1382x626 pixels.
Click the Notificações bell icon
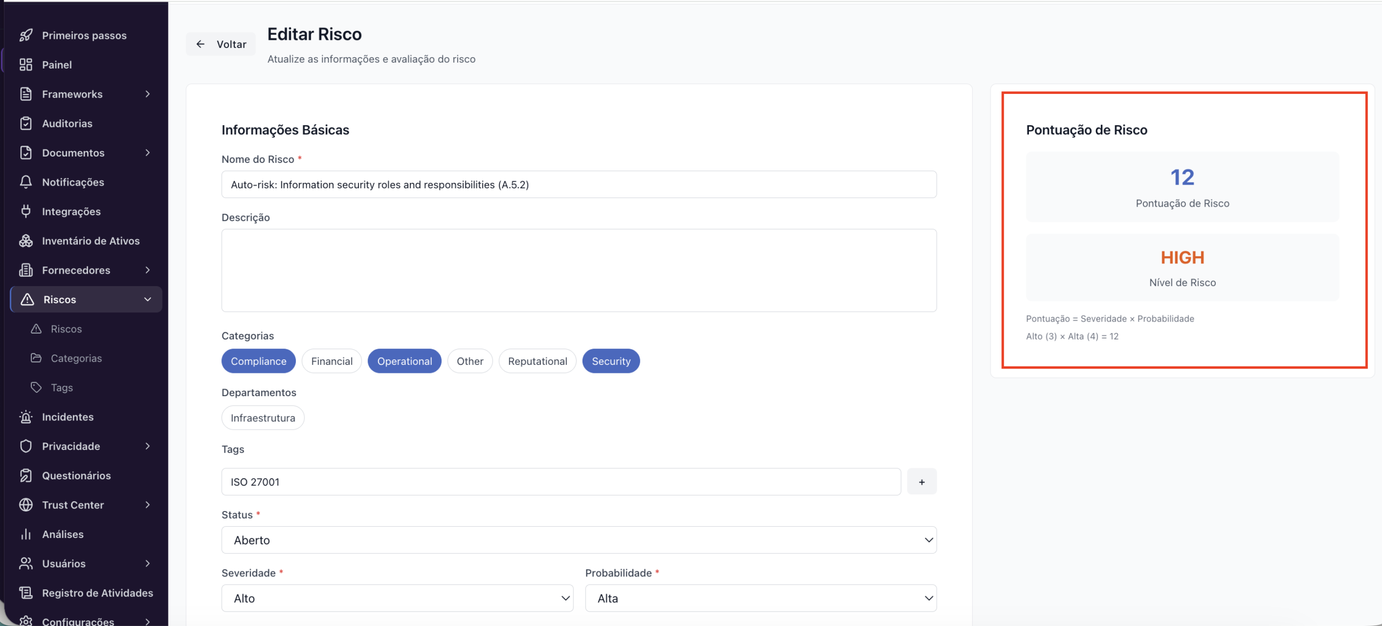[26, 182]
